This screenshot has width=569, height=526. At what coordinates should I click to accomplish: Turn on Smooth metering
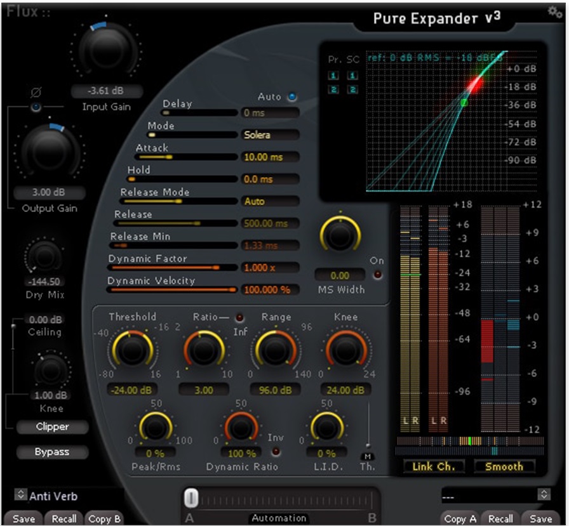pos(504,467)
